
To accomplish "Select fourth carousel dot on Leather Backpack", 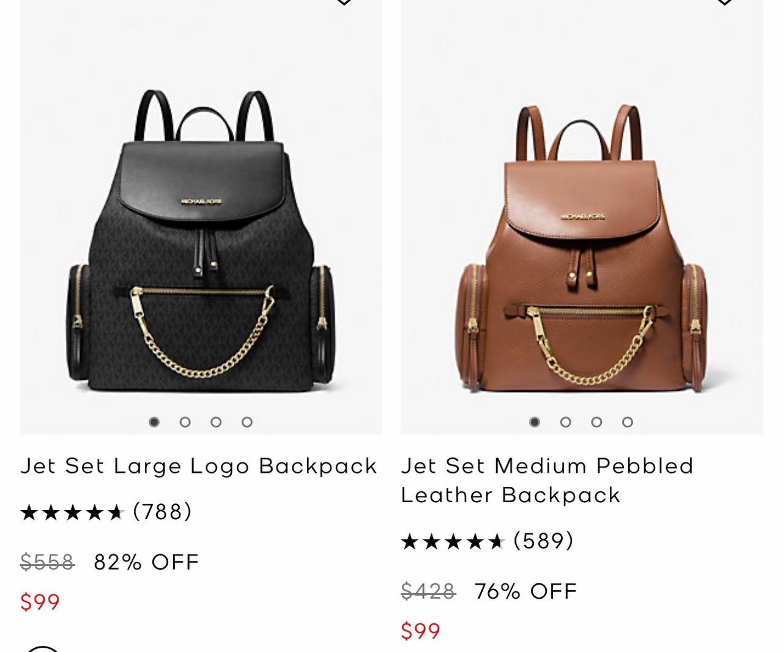I will coord(628,422).
